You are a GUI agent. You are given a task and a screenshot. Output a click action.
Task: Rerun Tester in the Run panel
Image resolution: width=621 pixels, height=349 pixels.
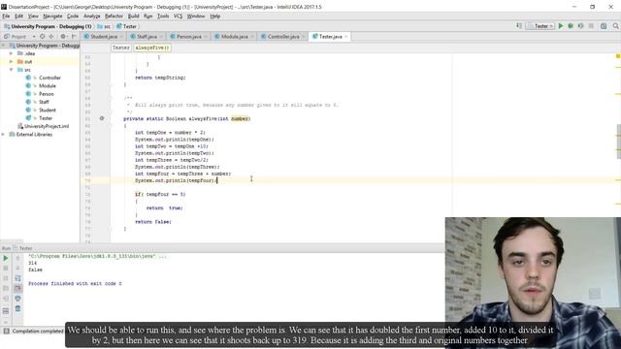6,258
